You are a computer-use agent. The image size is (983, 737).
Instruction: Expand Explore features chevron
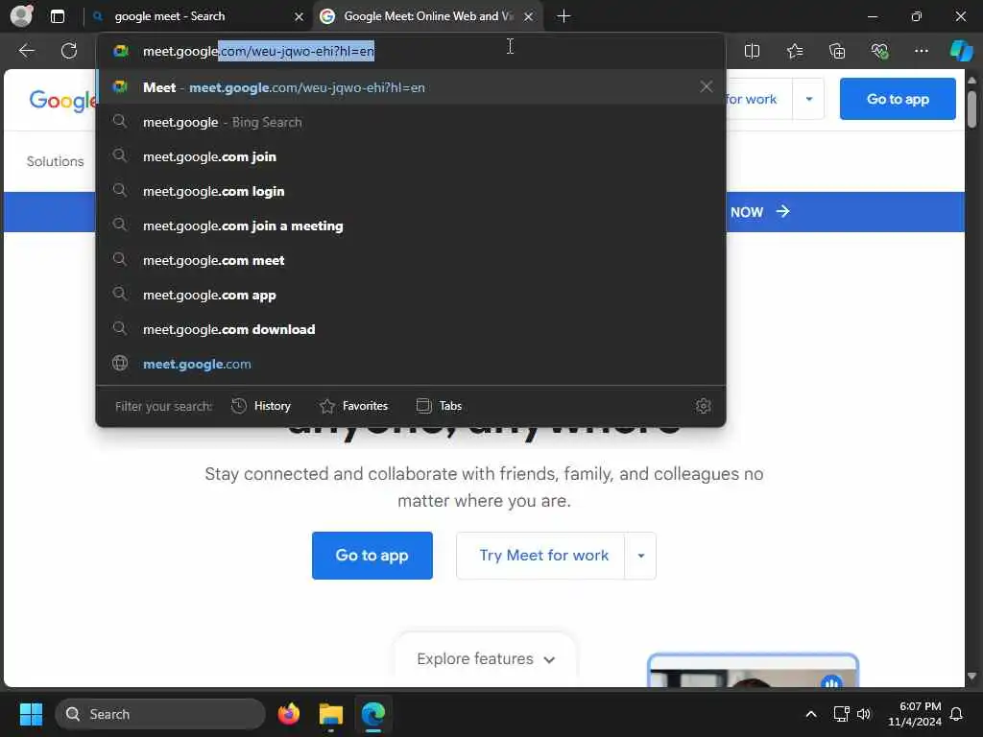549,659
